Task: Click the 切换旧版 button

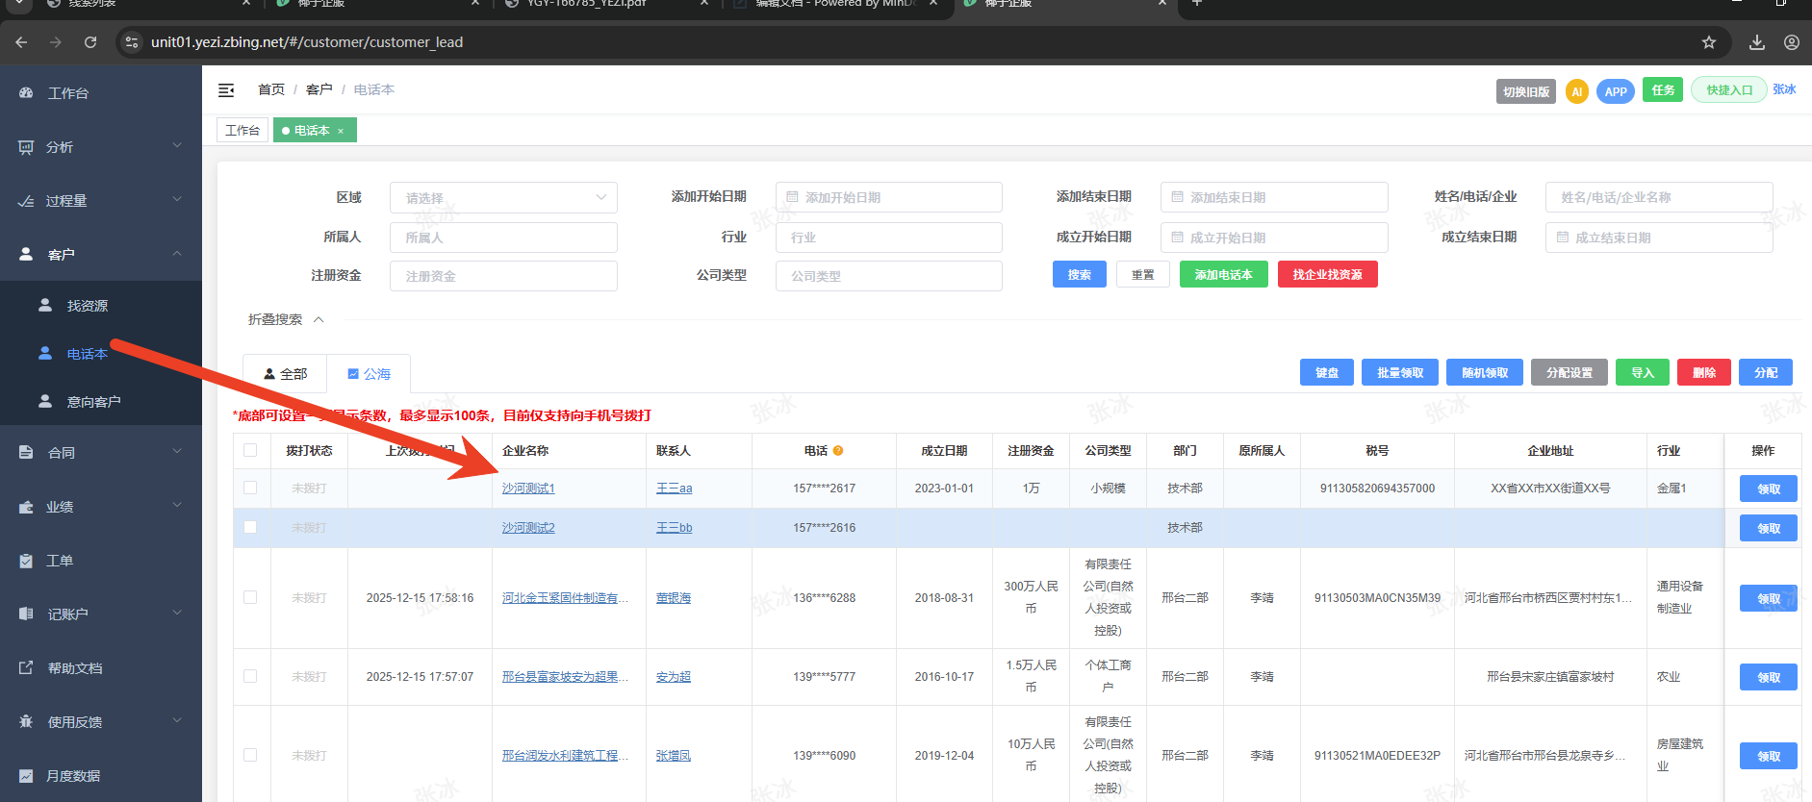Action: point(1526,91)
